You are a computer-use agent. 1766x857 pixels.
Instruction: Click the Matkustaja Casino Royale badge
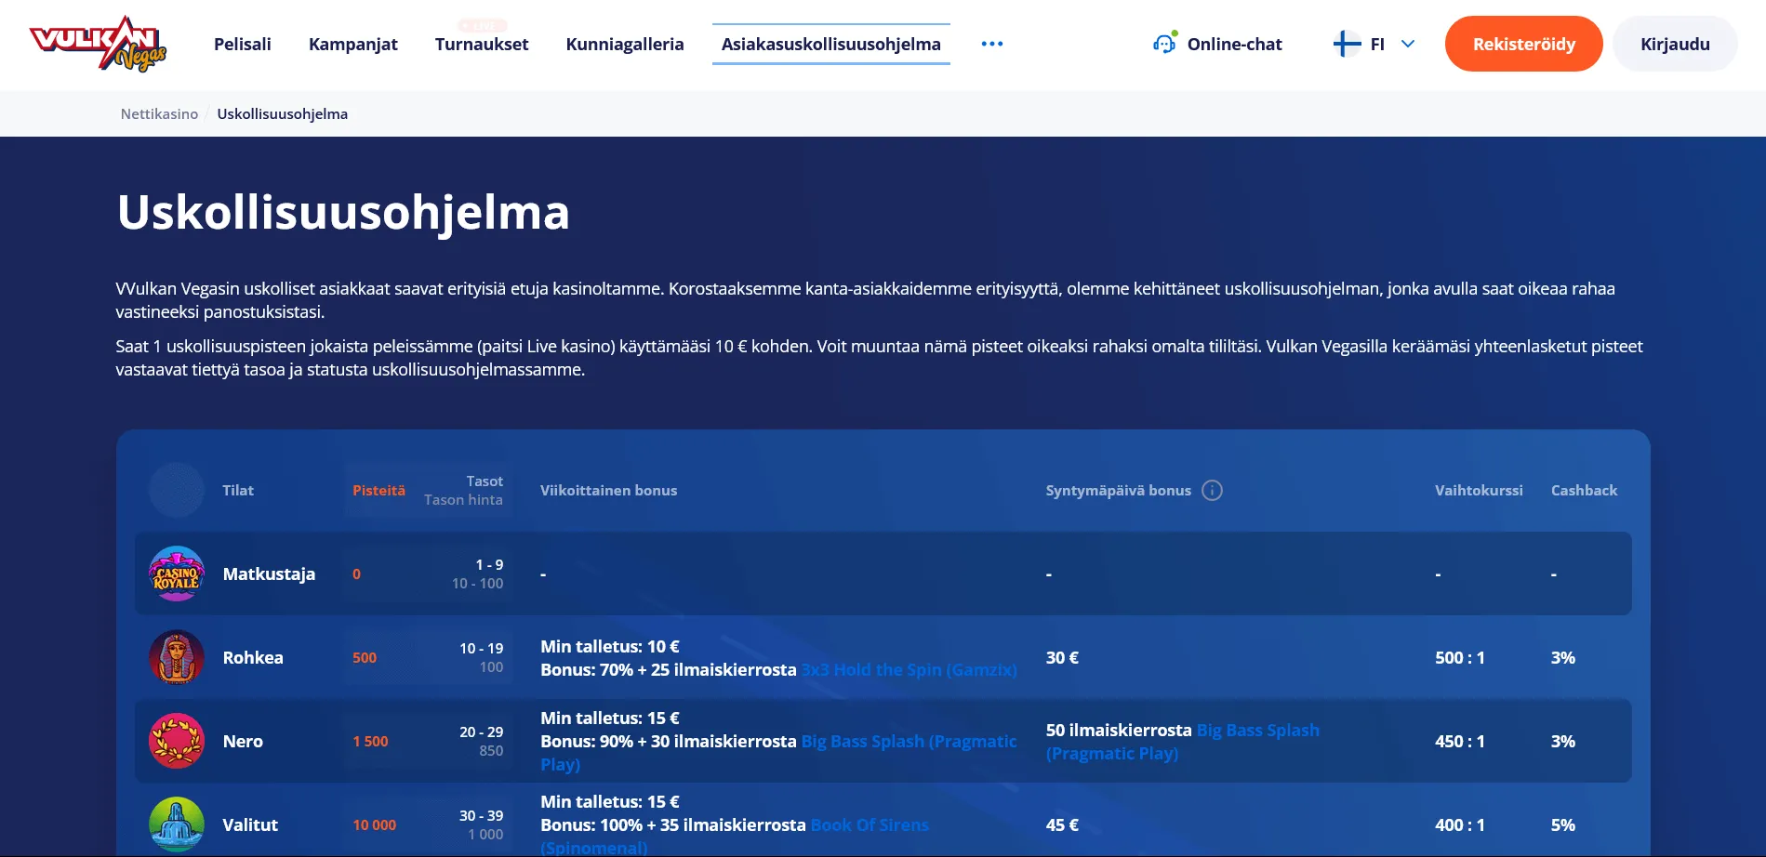(177, 574)
